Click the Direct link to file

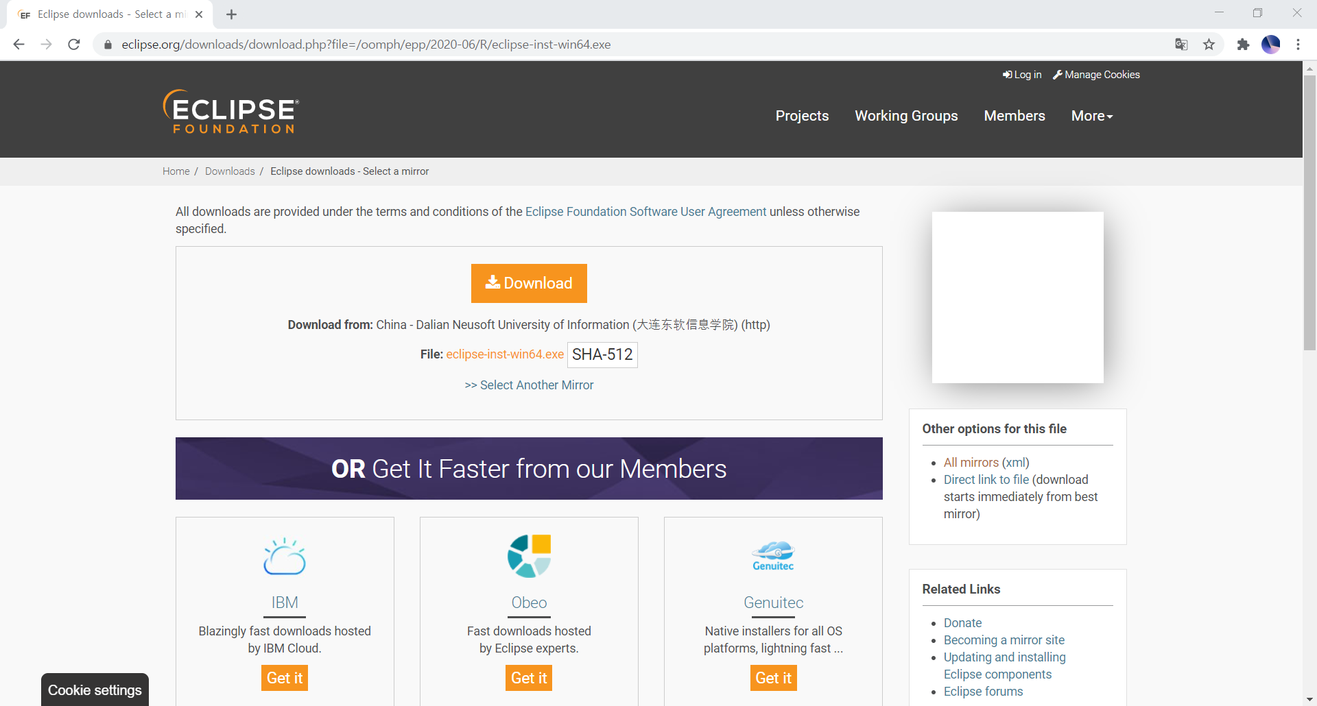coord(986,480)
